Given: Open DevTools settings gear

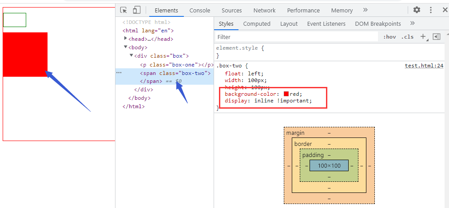Looking at the screenshot, I should [x=417, y=10].
